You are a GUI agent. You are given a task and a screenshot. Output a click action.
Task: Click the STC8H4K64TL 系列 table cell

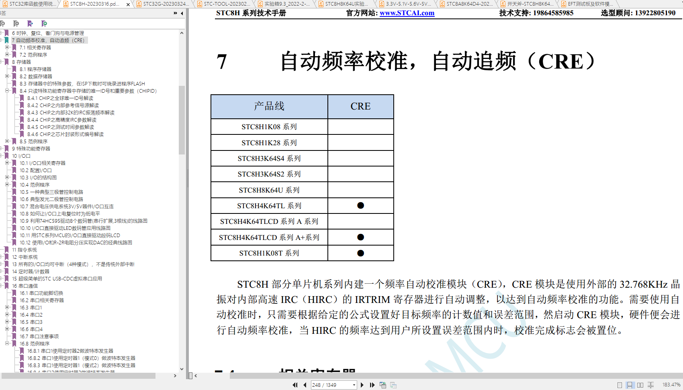pyautogui.click(x=269, y=206)
